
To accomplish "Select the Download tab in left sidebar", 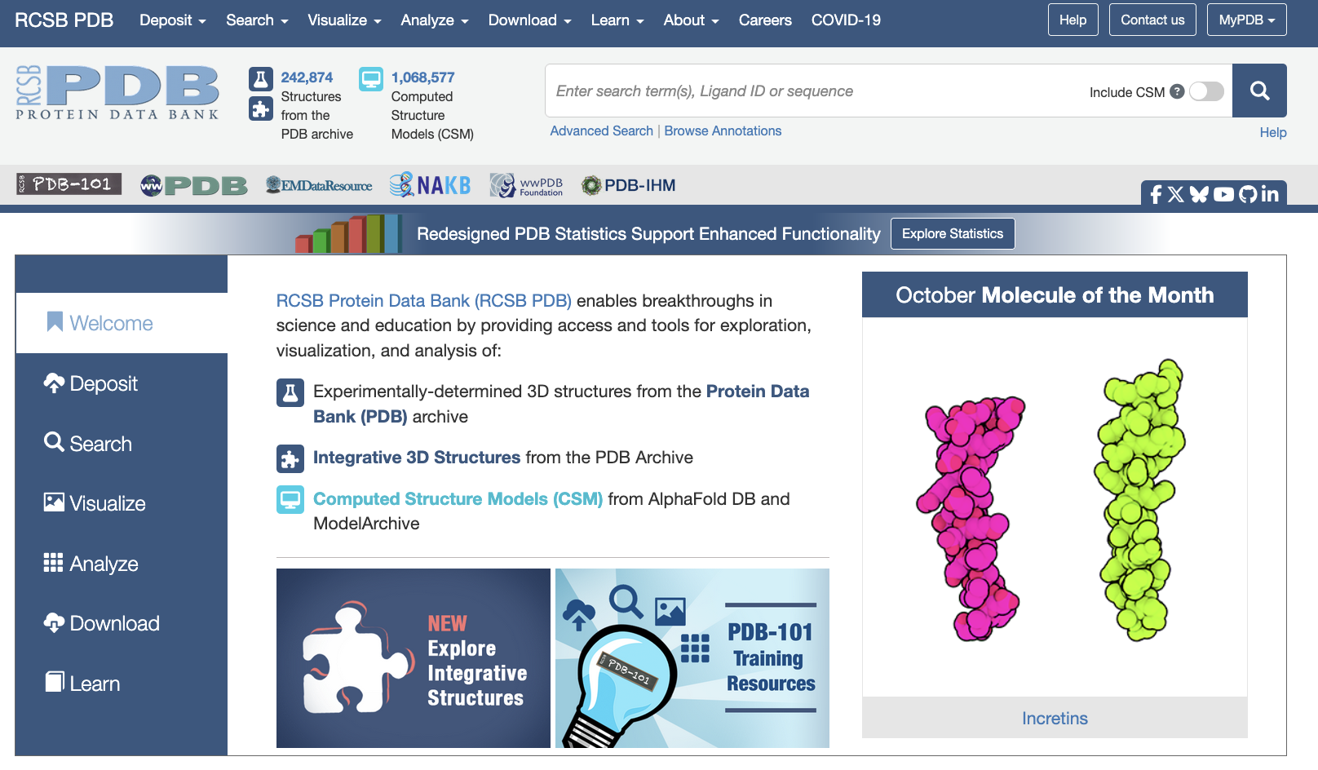I will tap(114, 623).
